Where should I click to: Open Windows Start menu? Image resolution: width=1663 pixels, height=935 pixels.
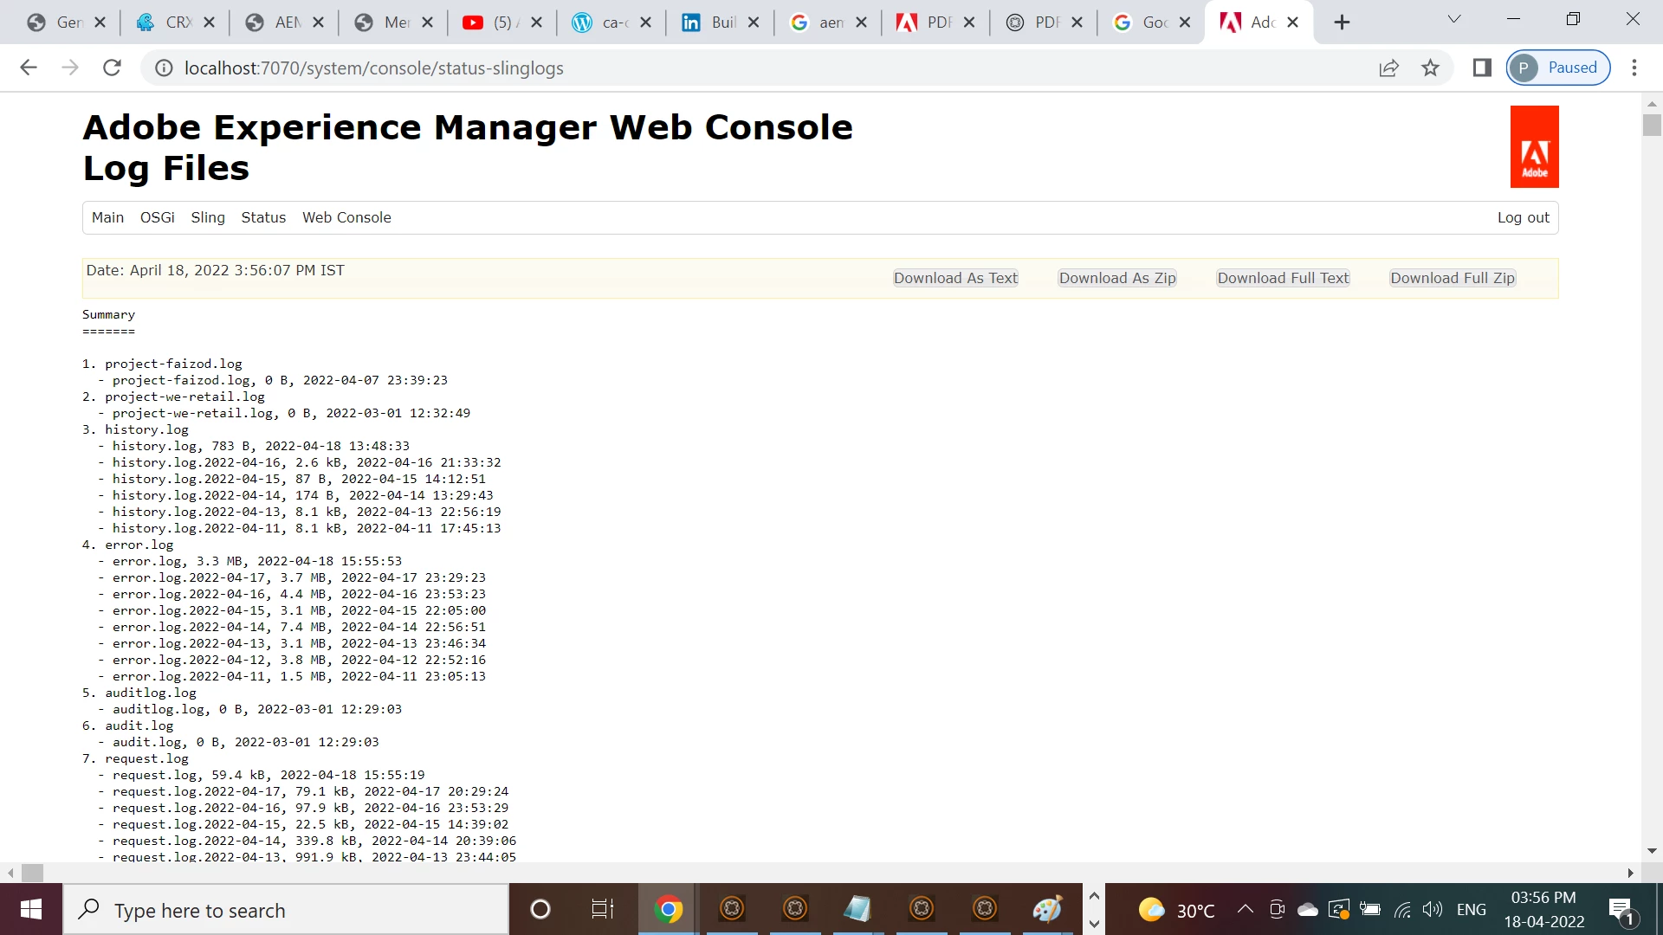tap(31, 909)
